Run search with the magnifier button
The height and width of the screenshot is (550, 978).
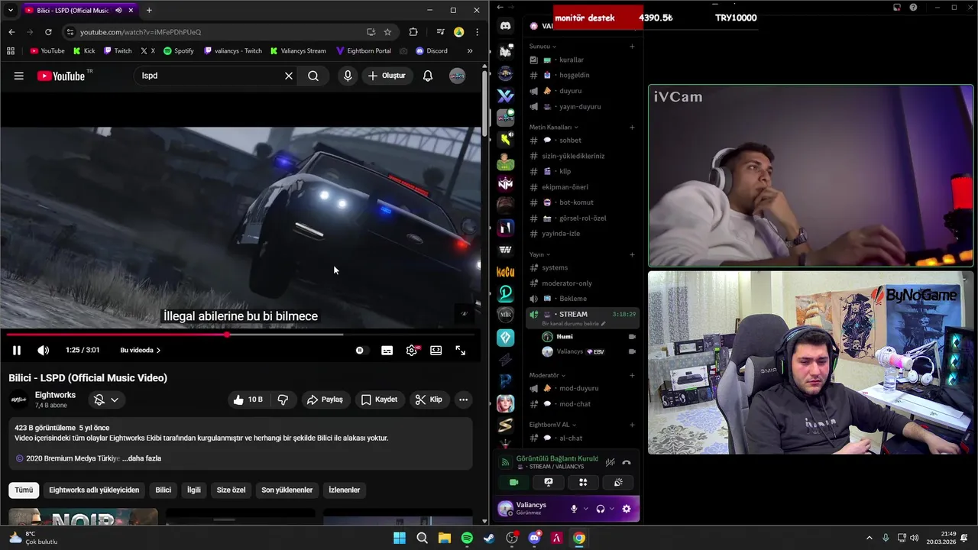pos(313,76)
